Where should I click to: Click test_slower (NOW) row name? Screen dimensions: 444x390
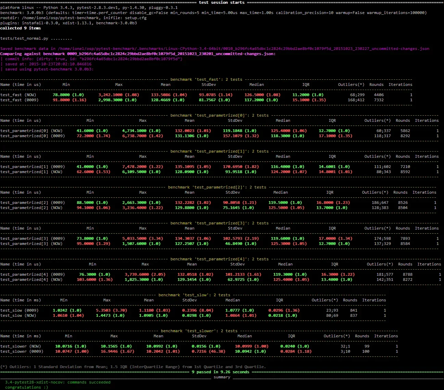click(21, 346)
